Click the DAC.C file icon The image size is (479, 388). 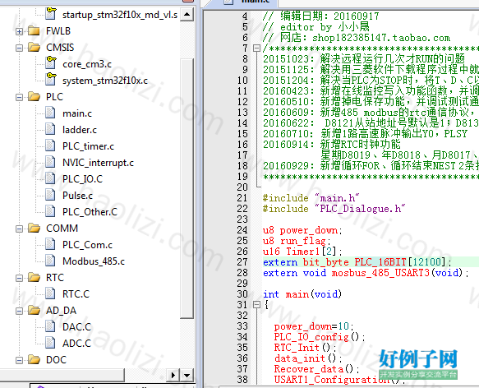(x=50, y=326)
